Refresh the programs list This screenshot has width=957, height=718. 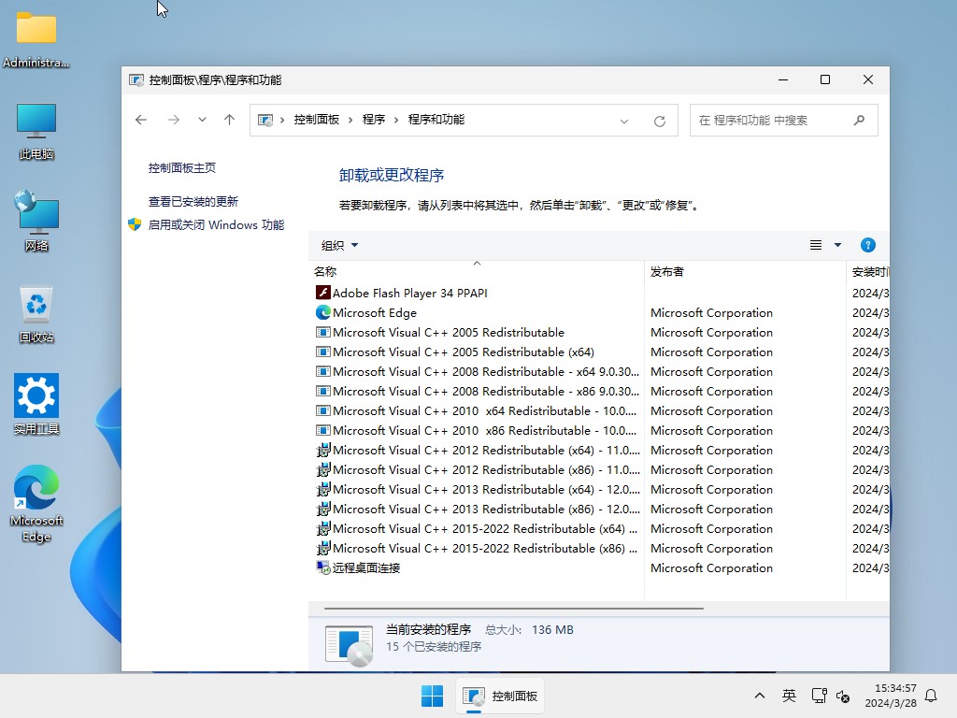660,121
